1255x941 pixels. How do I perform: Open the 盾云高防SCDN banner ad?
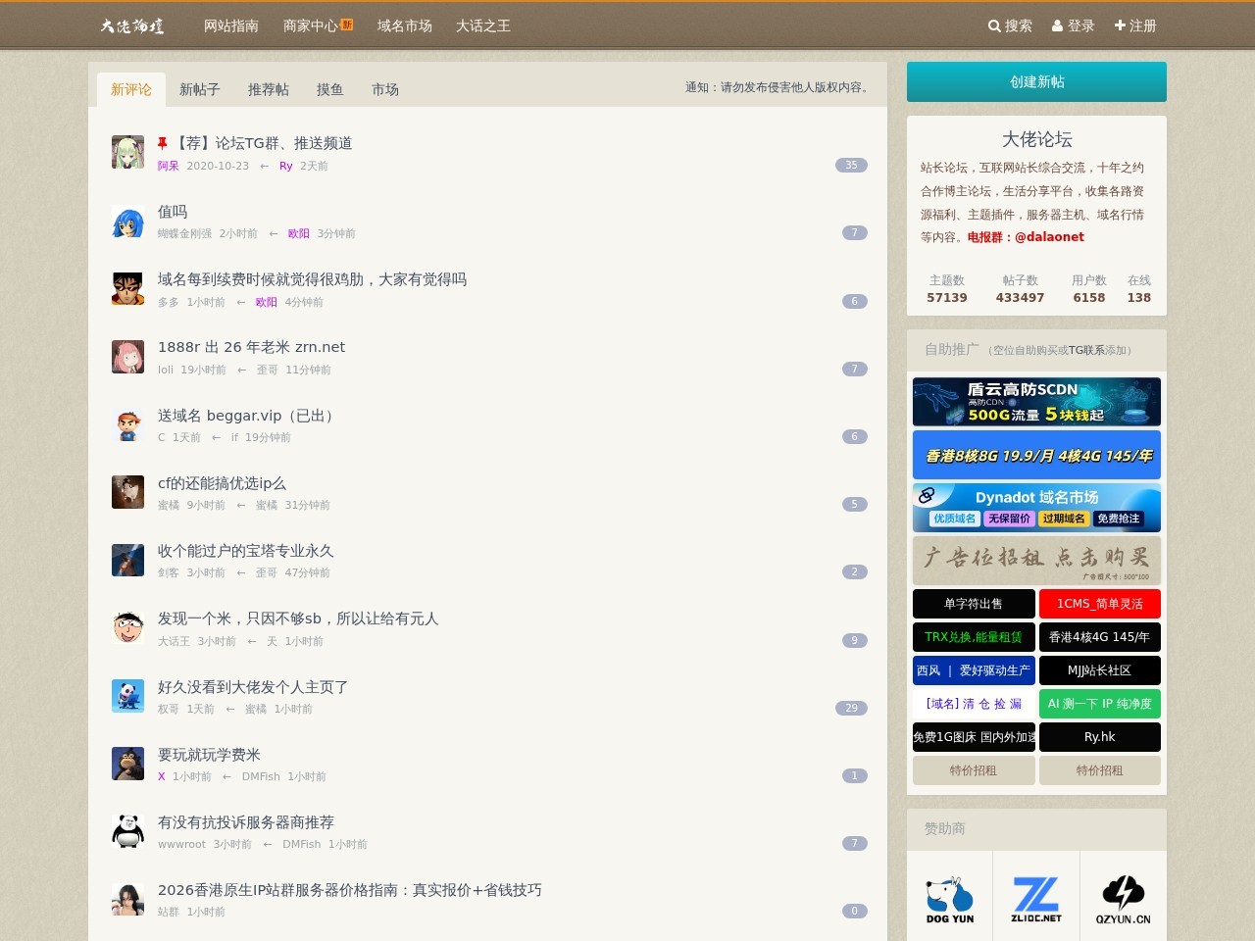(1036, 402)
